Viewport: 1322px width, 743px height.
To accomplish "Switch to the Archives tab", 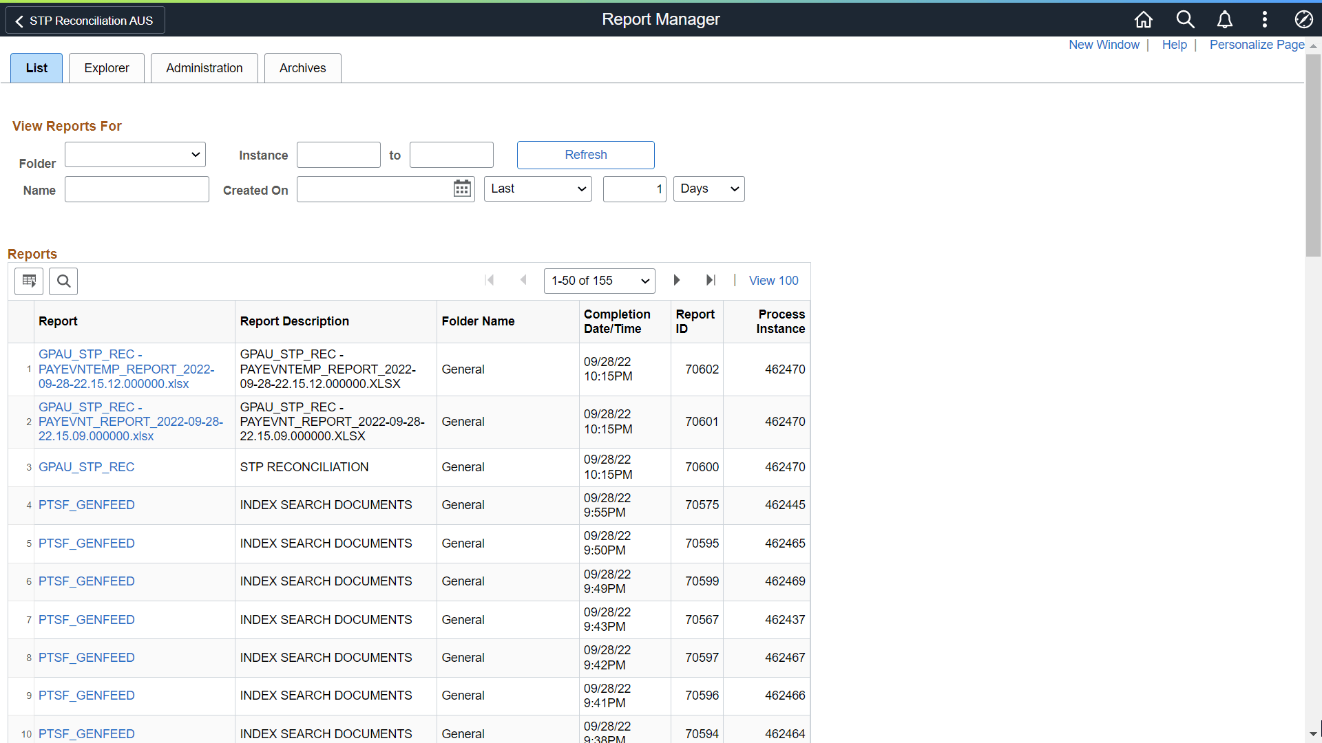I will (302, 67).
